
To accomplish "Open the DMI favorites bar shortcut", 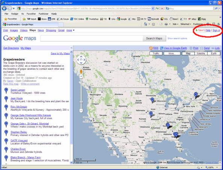I will click(52, 19).
